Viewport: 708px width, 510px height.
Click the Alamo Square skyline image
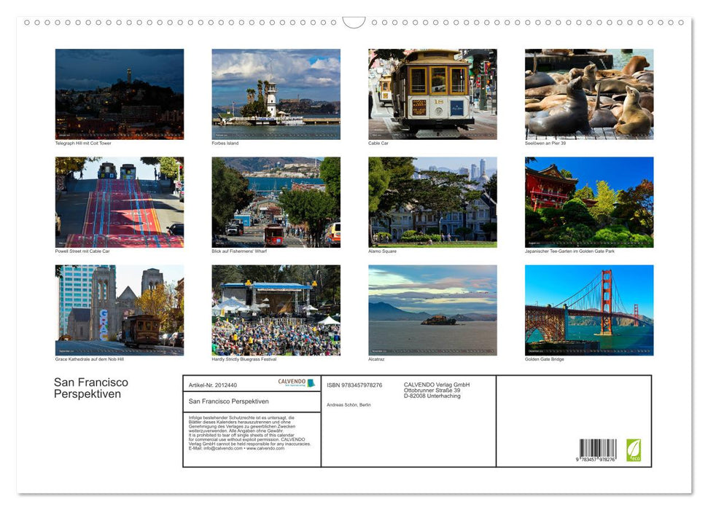pos(432,202)
